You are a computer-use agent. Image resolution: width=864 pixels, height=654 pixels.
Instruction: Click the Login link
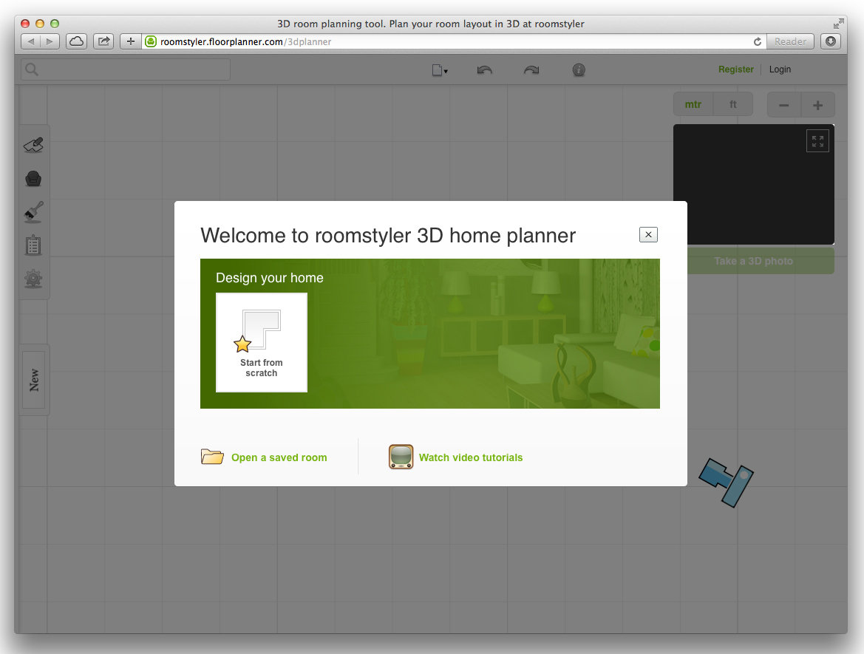(x=780, y=69)
